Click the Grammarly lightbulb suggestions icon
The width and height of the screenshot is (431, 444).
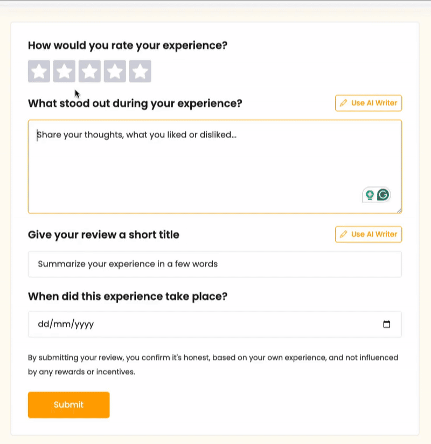coord(370,194)
